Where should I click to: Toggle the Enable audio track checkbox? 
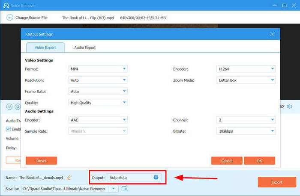click(x=8, y=129)
